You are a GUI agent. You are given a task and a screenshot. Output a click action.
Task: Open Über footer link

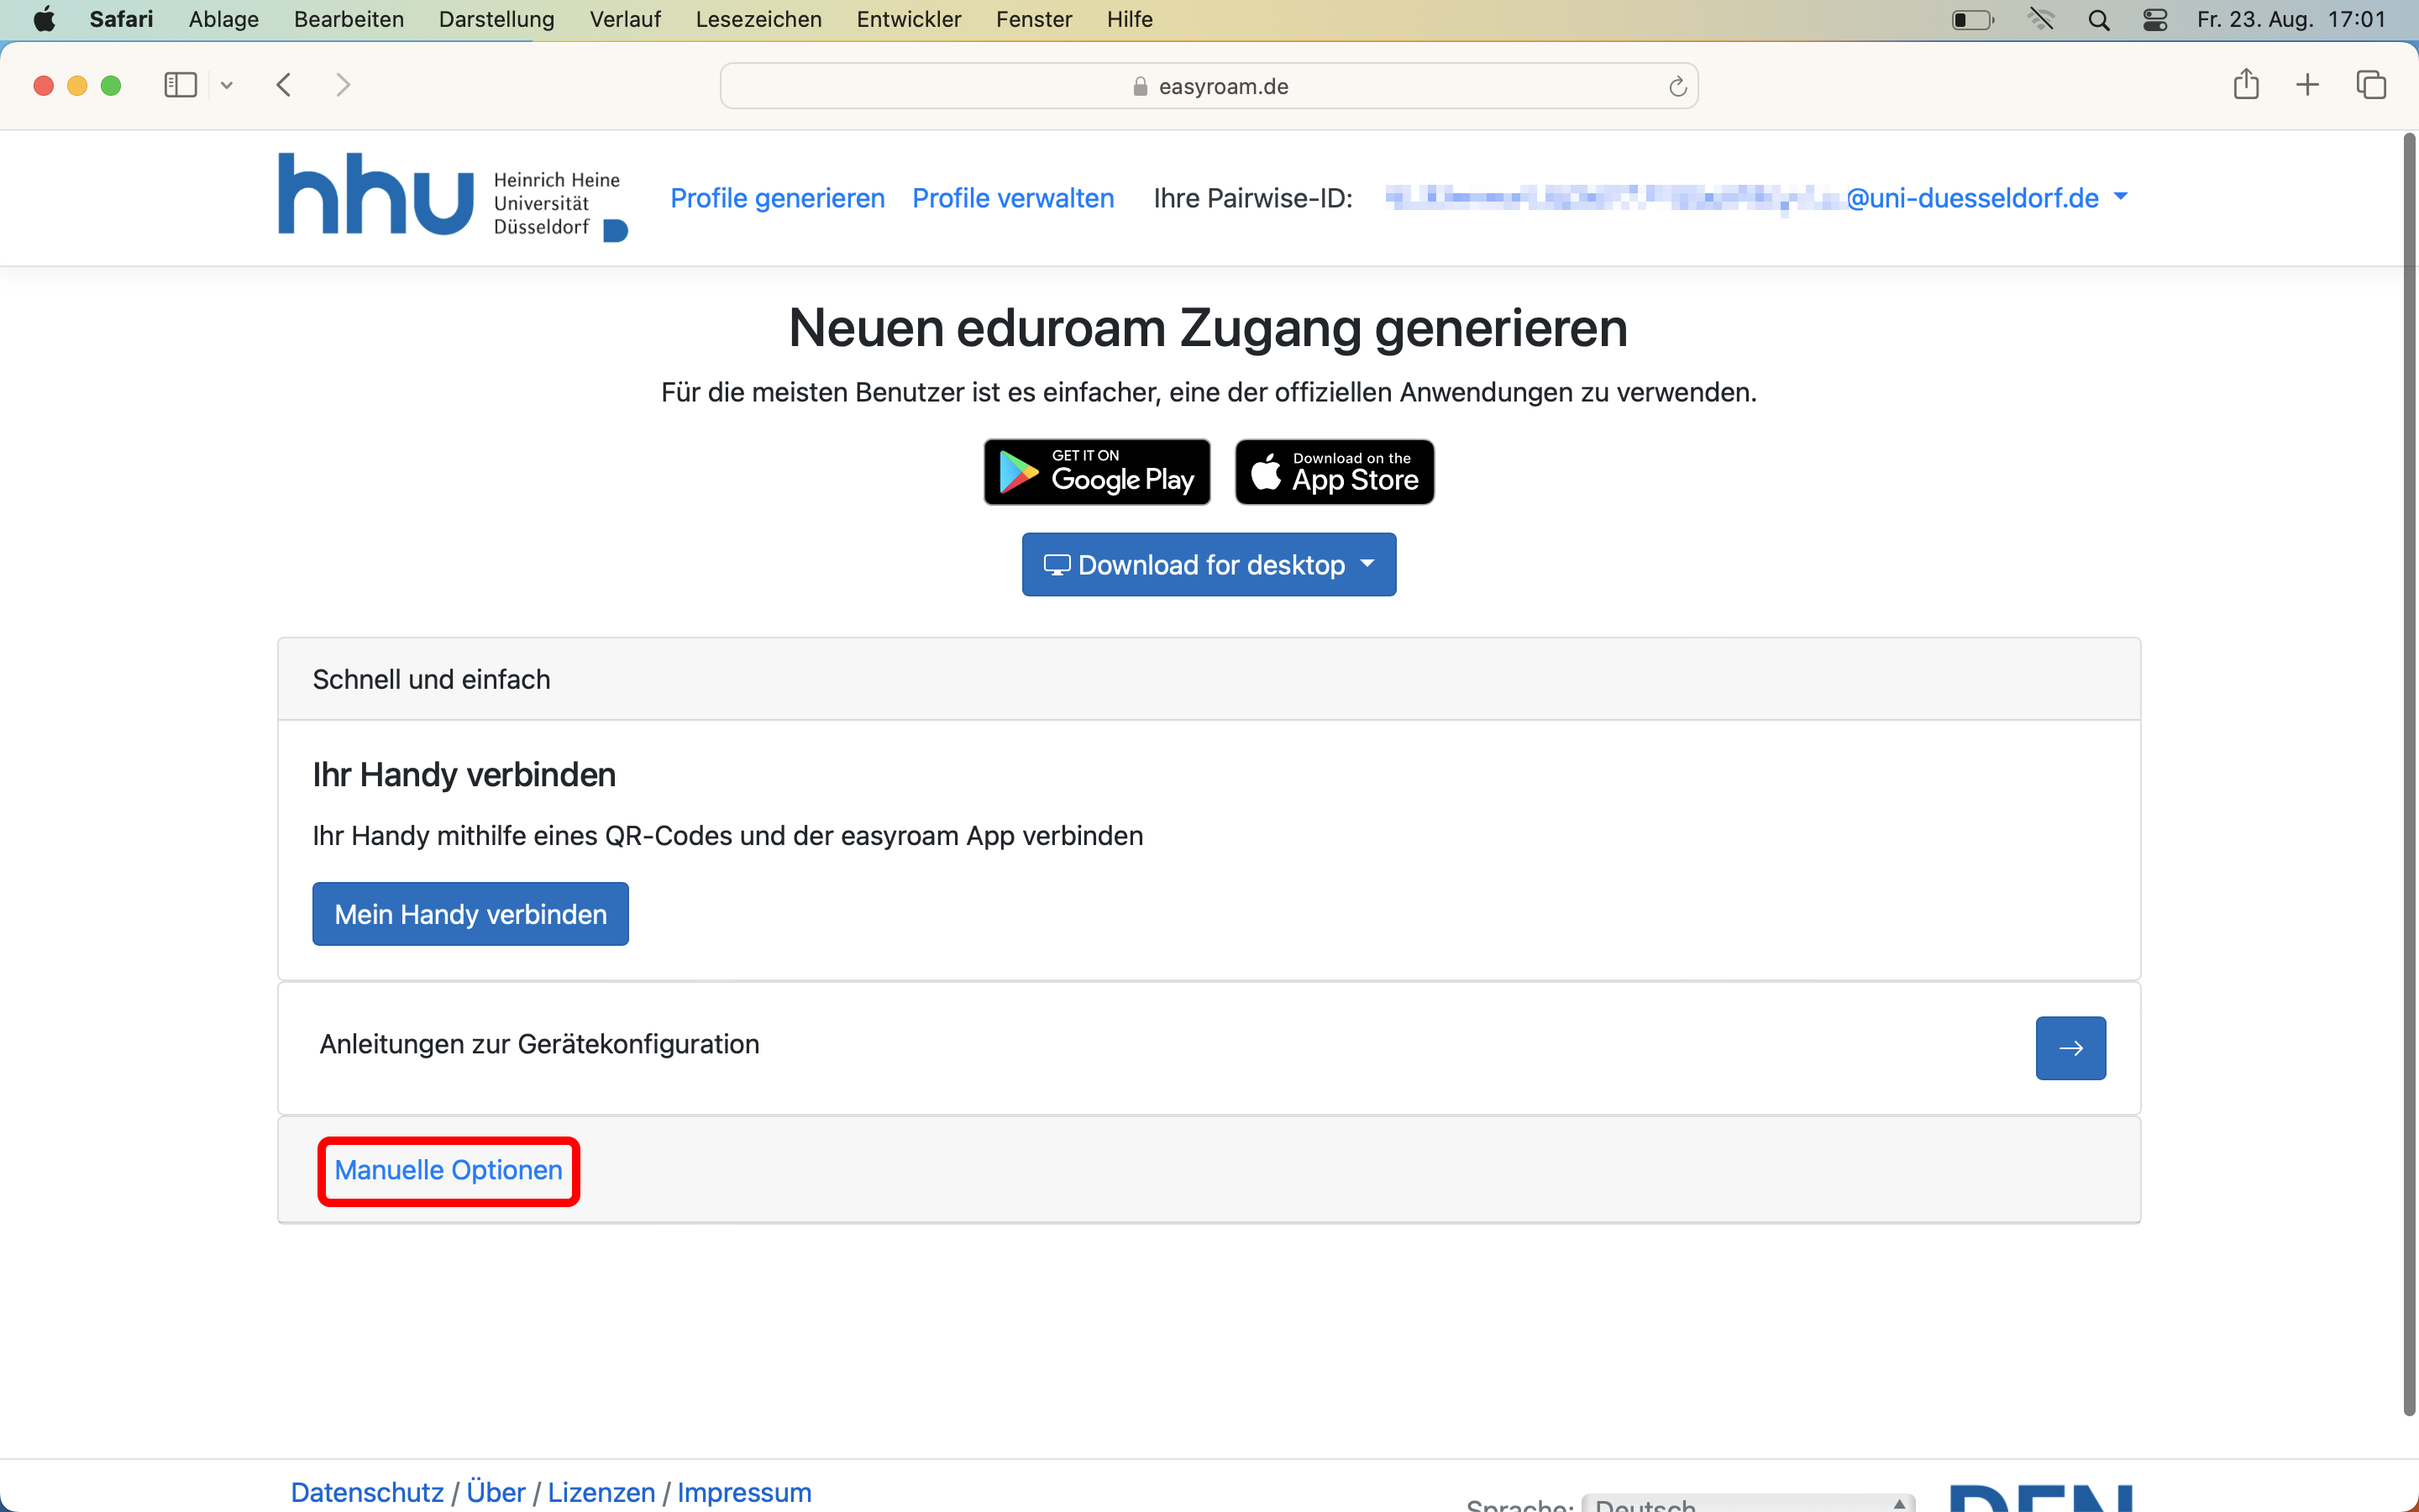(495, 1492)
